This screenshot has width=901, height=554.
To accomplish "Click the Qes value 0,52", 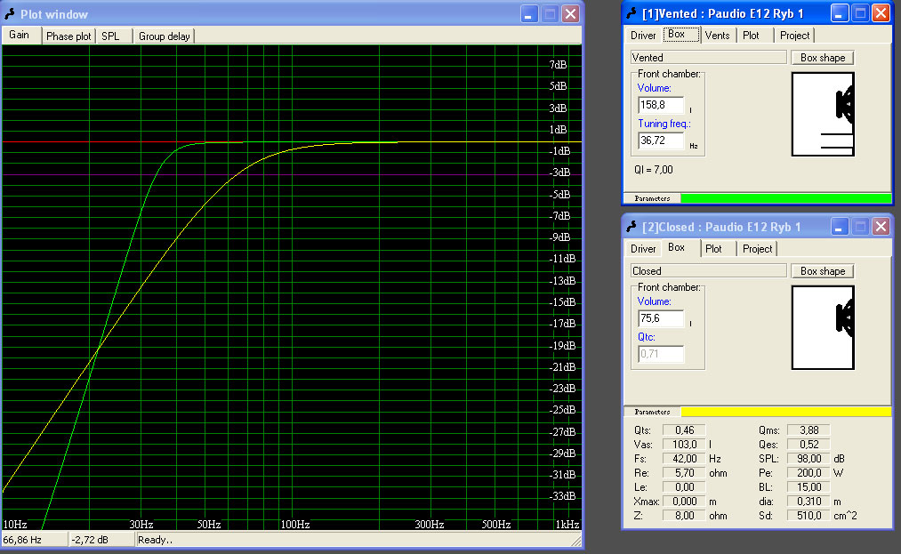I will point(808,445).
